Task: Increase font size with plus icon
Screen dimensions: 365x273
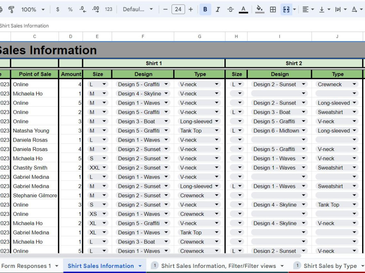Action: tap(191, 9)
